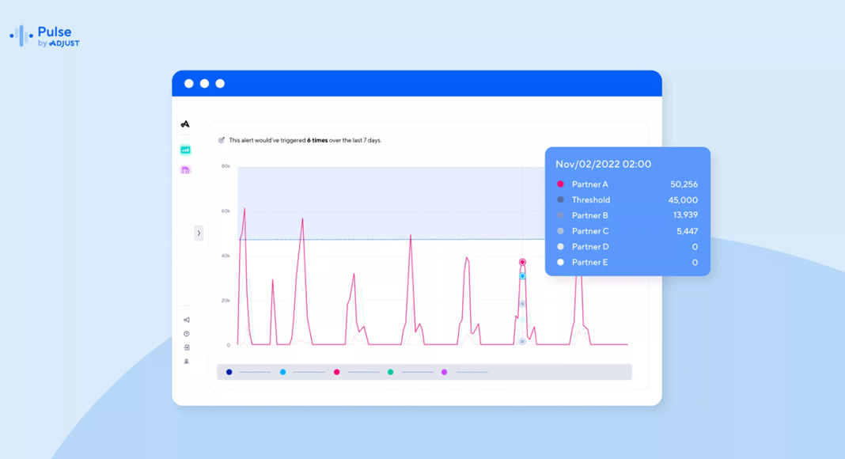The image size is (845, 459).
Task: Click the "20k" y-axis label
Action: [225, 300]
